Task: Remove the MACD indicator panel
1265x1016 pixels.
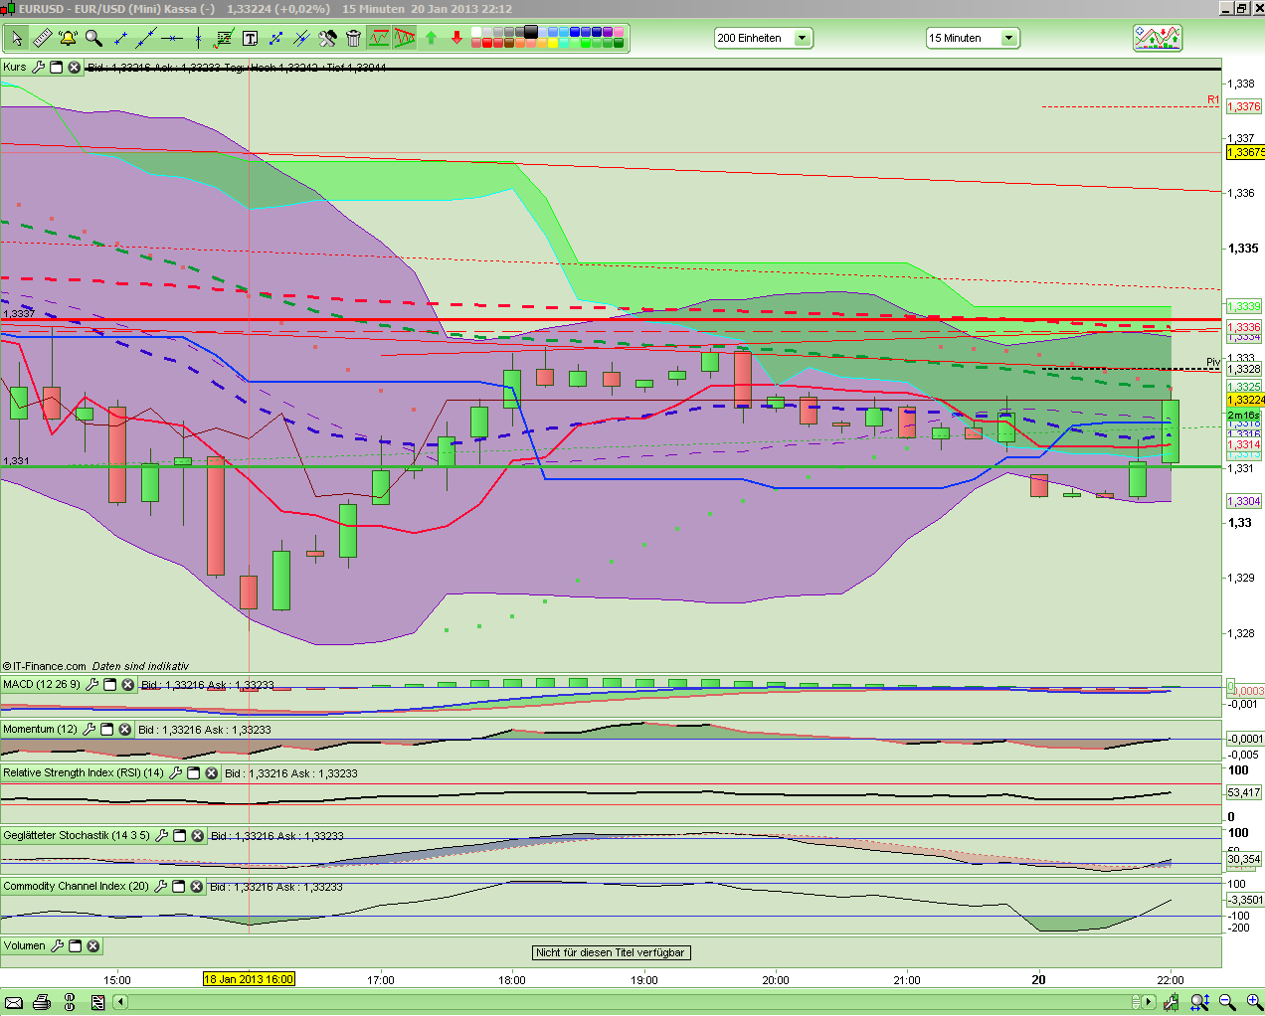Action: click(127, 685)
